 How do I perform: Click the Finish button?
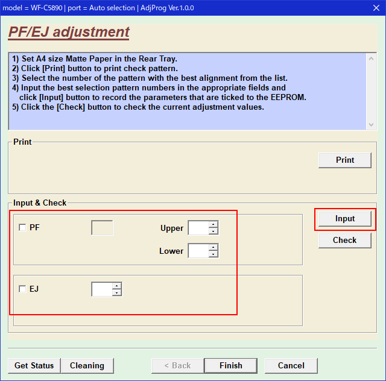click(x=231, y=365)
